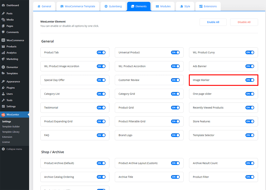Toggle the WL: Product Curvy switch
Viewport: 266px width, 190px height.
tap(250, 53)
